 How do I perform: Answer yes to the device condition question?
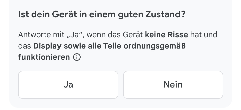(68, 85)
